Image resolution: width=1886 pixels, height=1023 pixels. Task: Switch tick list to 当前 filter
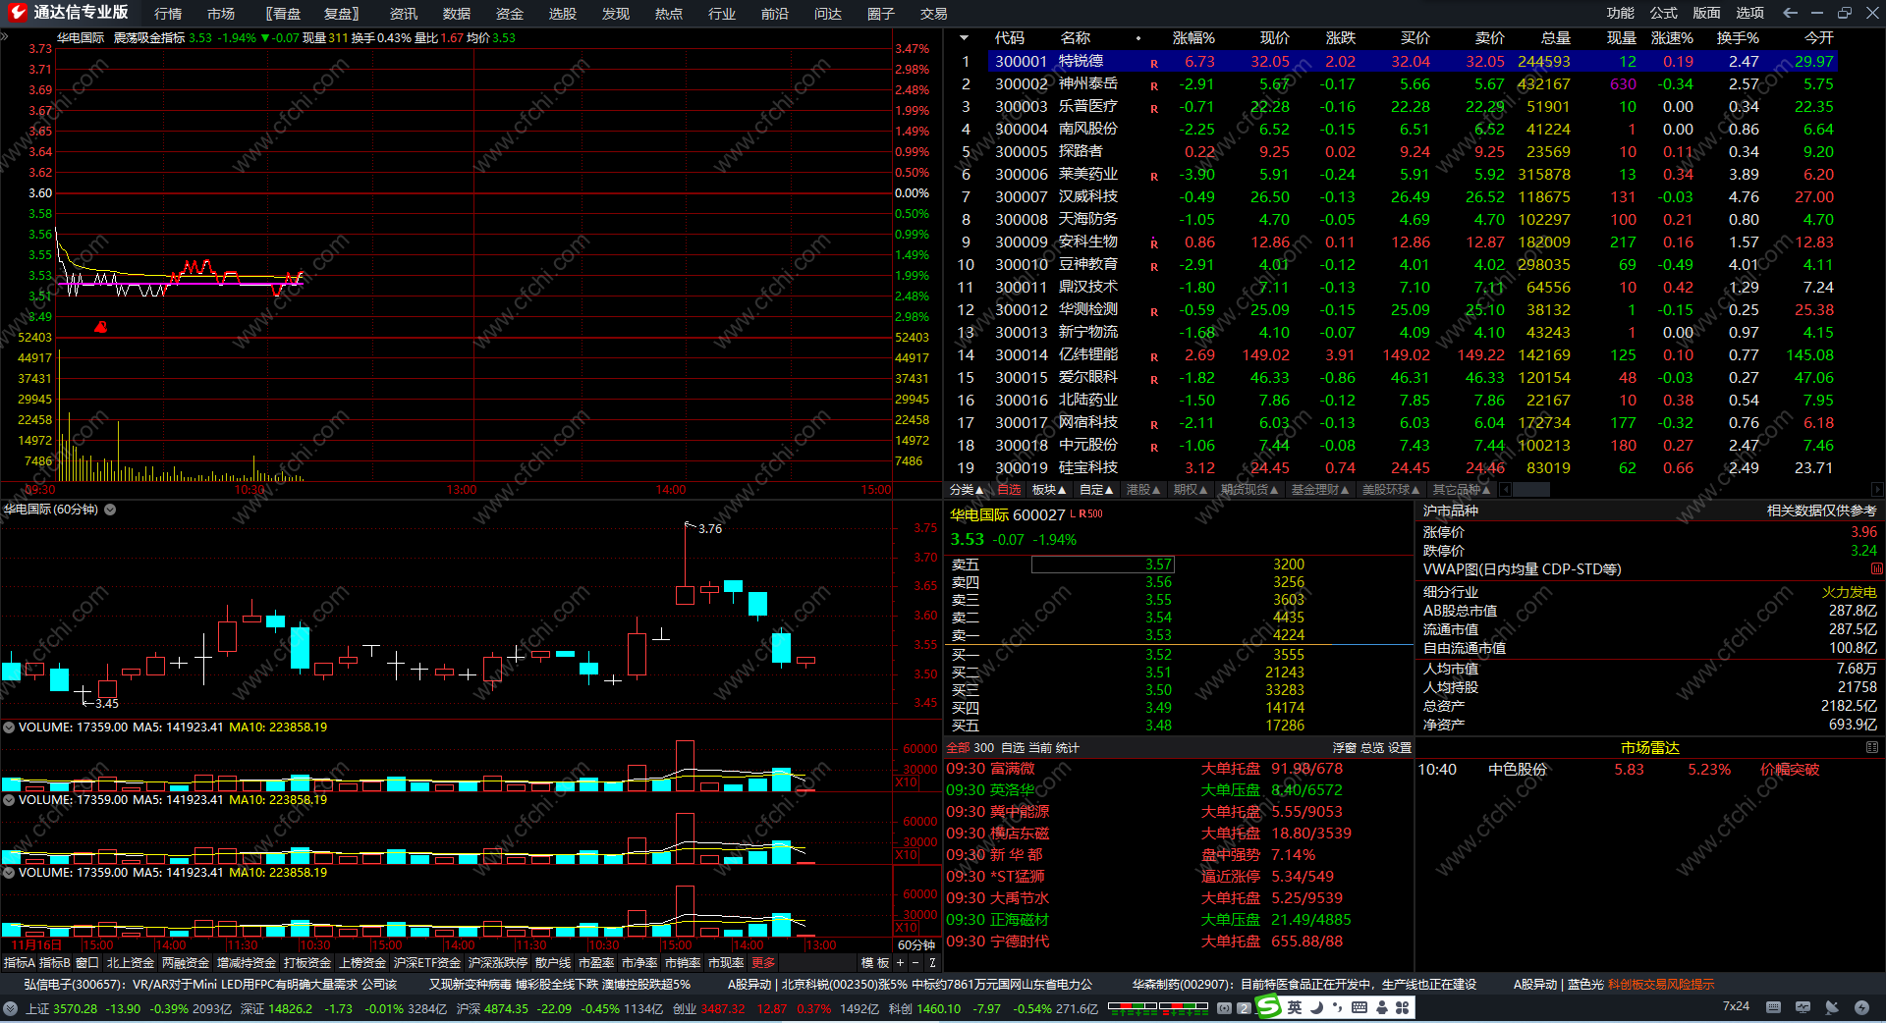coord(1040,748)
